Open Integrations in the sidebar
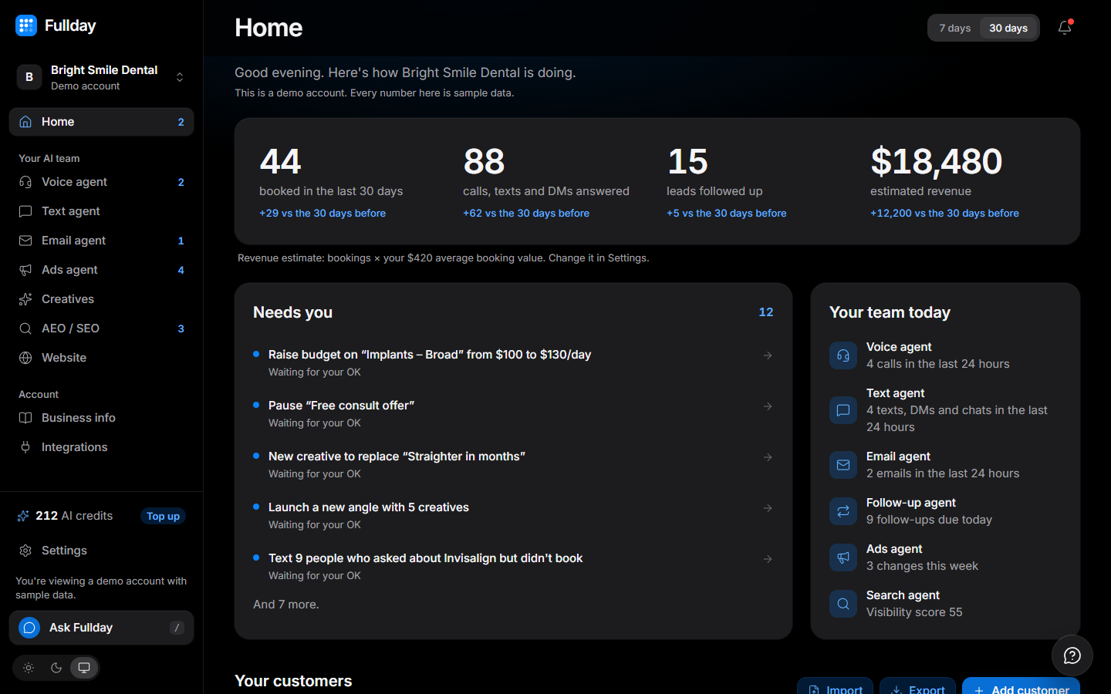Screen dimensions: 1111x694 coord(102,447)
